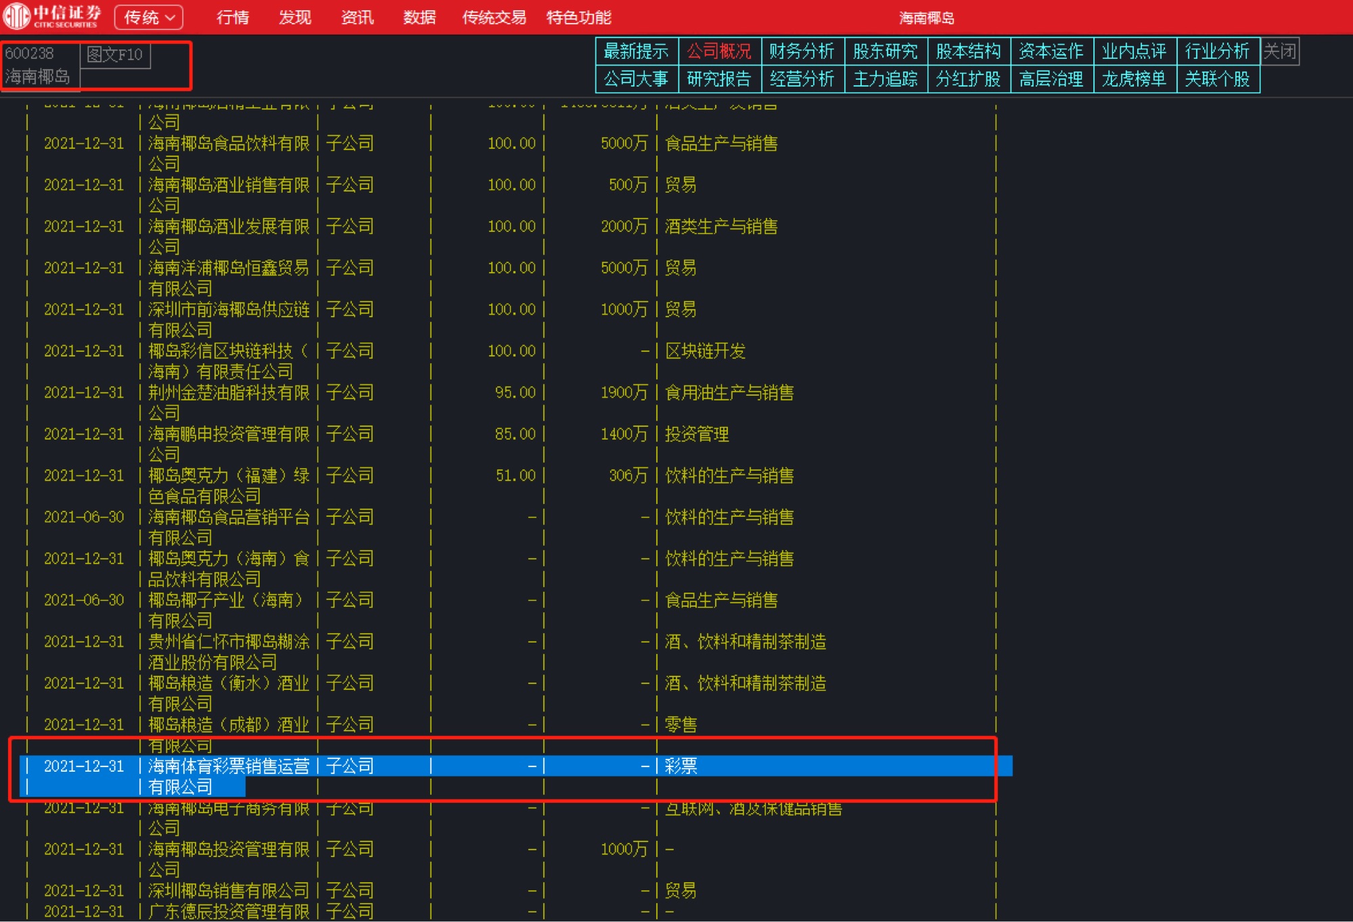Open the 行情 menu
Screen dimensions: 1353x922
coord(233,17)
